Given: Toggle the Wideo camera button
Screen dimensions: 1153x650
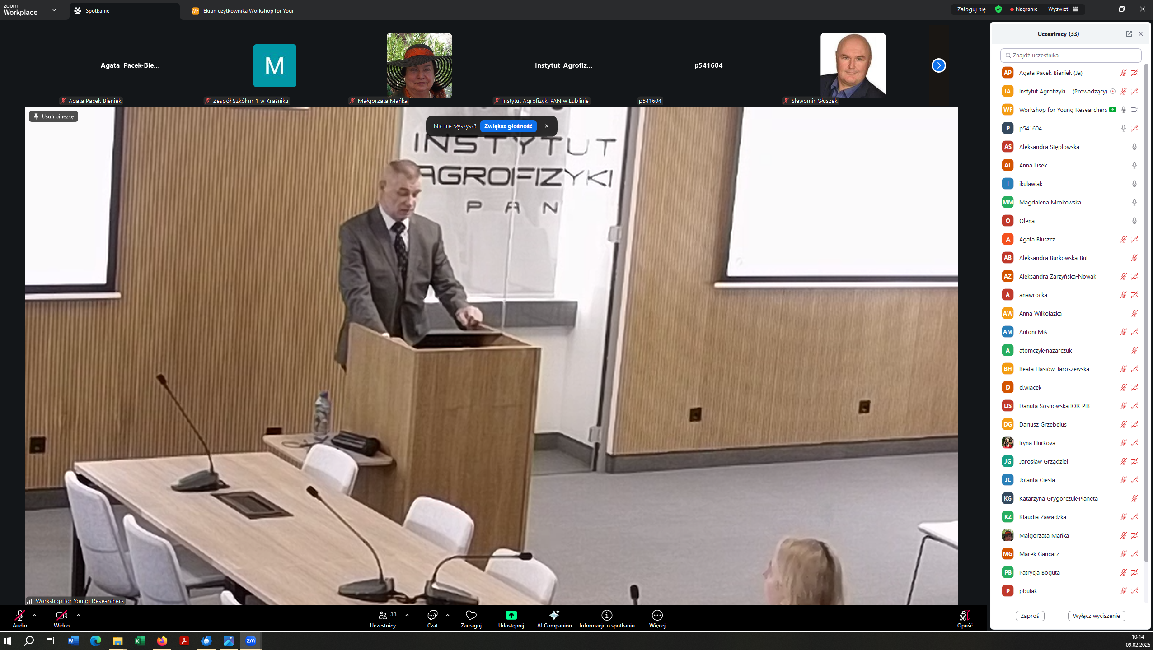Looking at the screenshot, I should pos(61,616).
